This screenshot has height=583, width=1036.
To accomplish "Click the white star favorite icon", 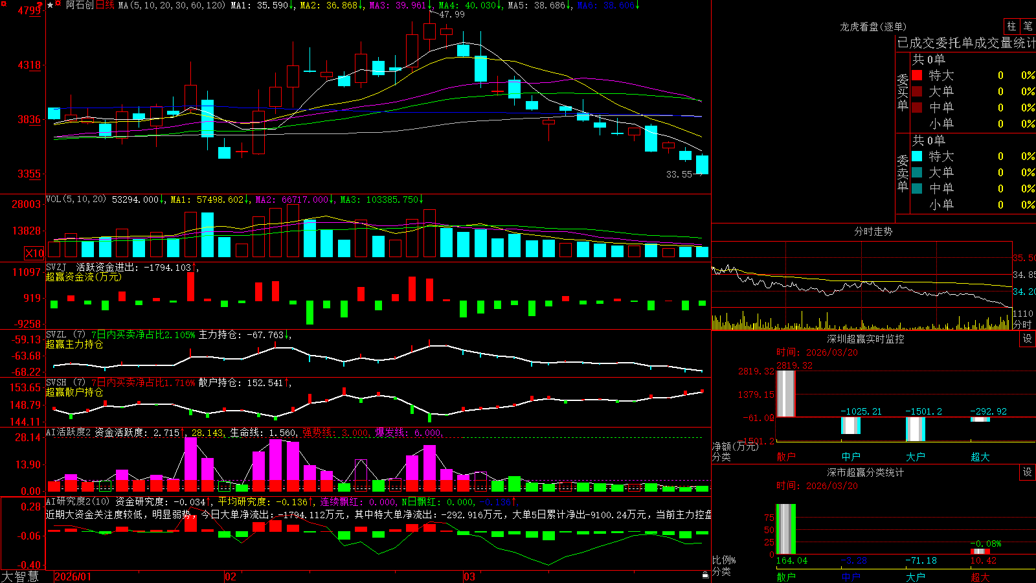I will (51, 5).
